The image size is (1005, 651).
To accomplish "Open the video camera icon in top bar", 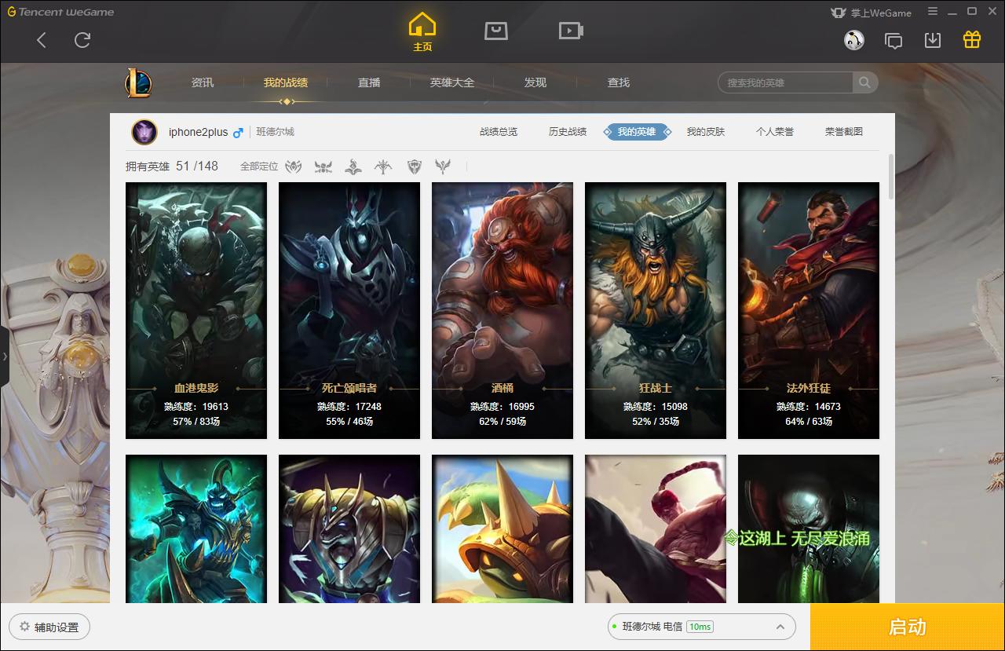I will [571, 31].
